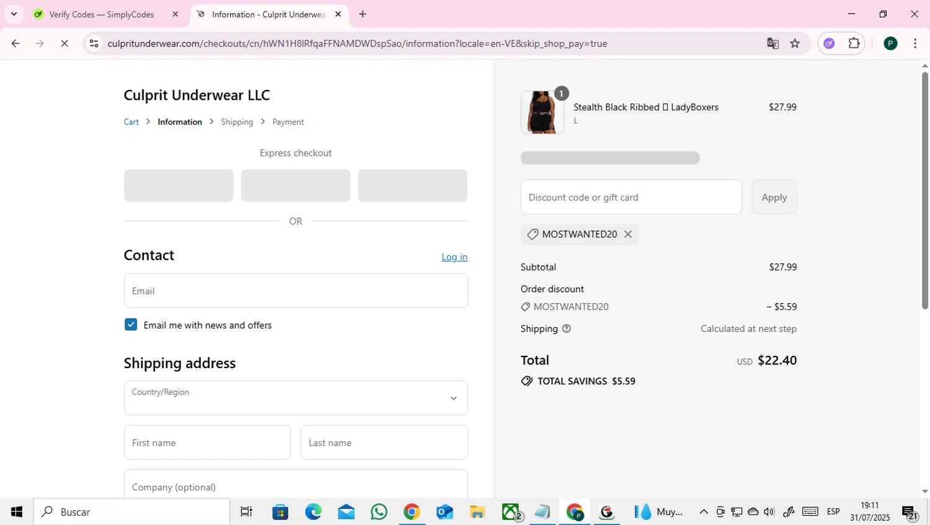Apply the discount code
The image size is (930, 525).
click(774, 197)
